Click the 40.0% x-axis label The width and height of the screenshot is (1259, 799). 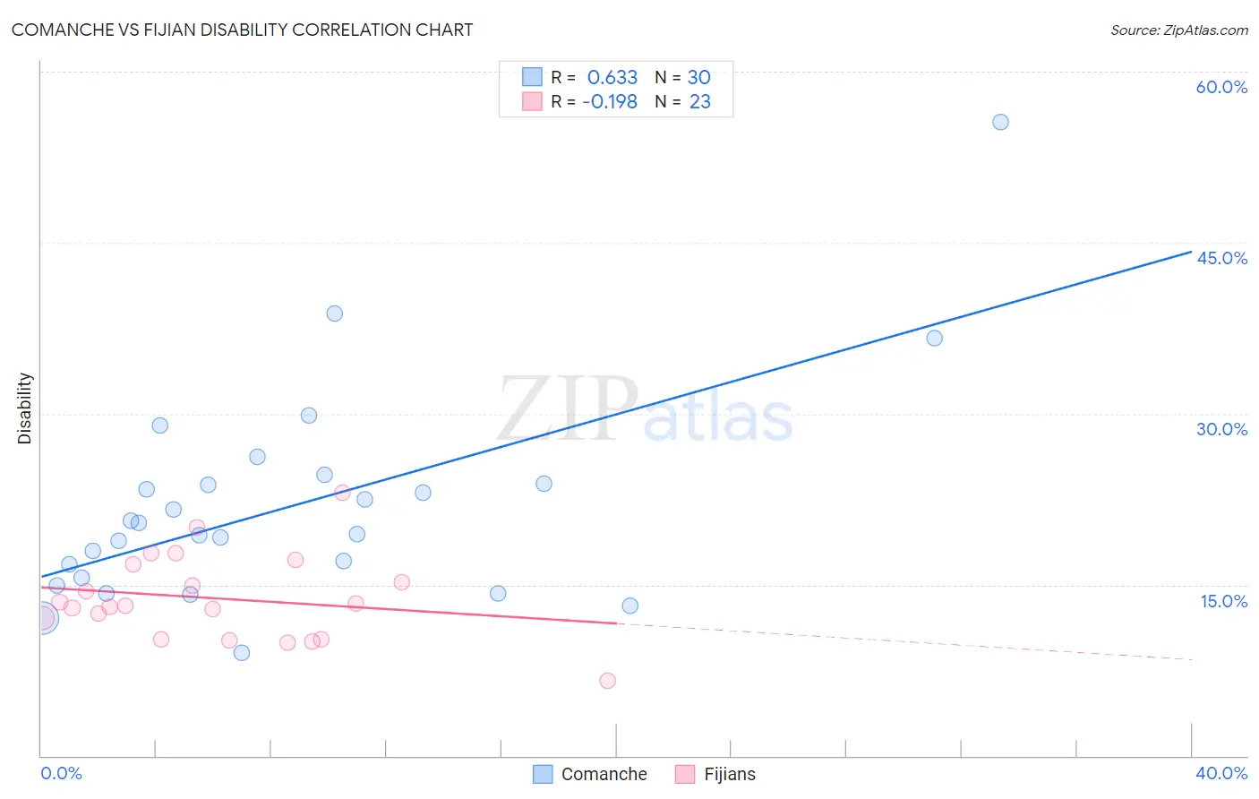click(1221, 773)
